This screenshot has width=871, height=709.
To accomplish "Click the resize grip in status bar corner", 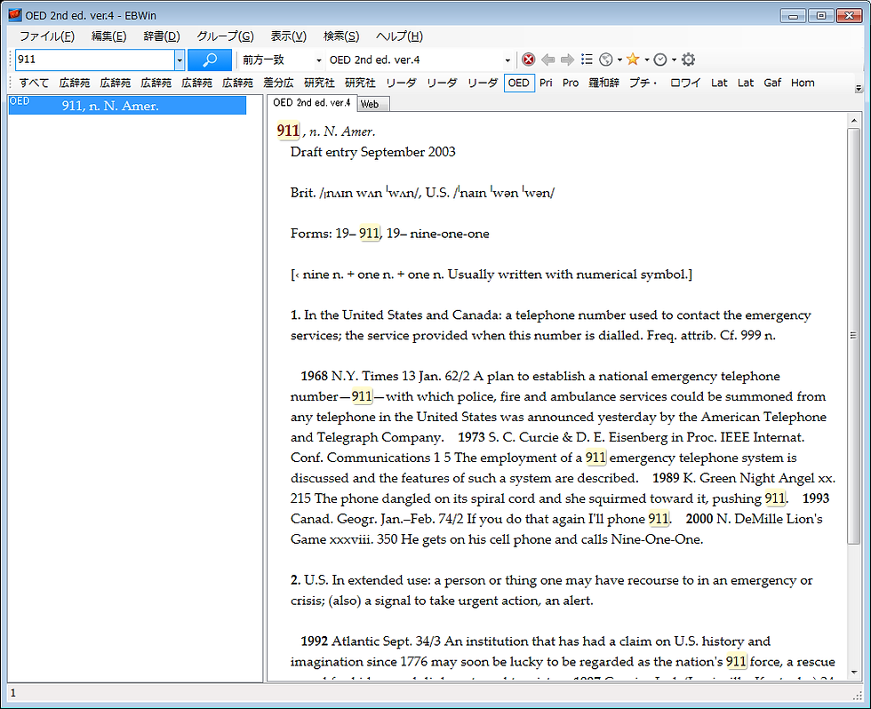I will 858,695.
